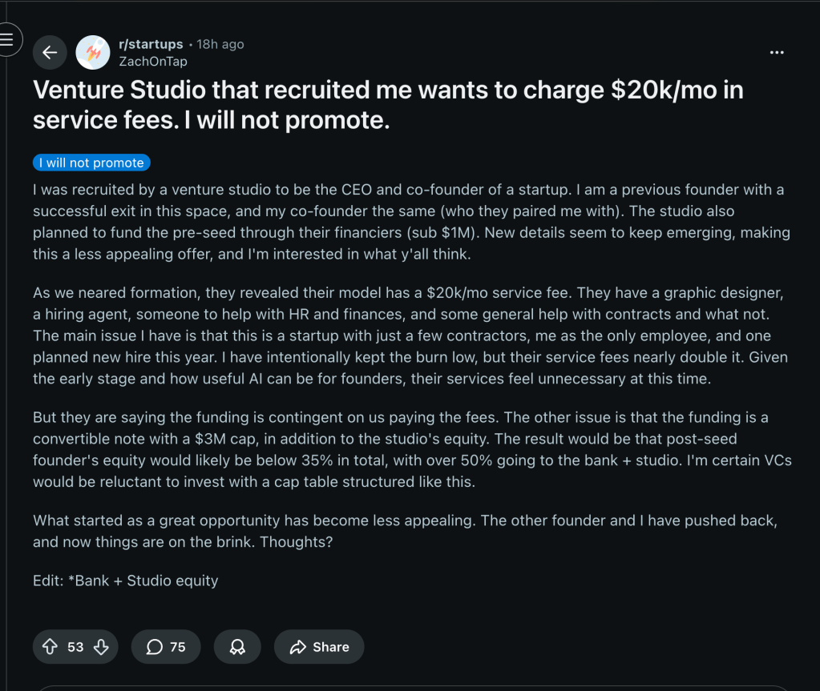The width and height of the screenshot is (820, 691).
Task: Open the post's three-dot options menu
Action: 776,52
